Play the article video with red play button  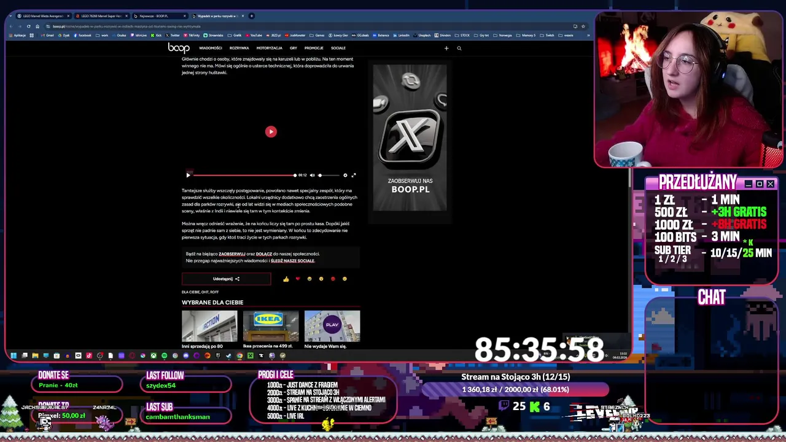coord(271,131)
